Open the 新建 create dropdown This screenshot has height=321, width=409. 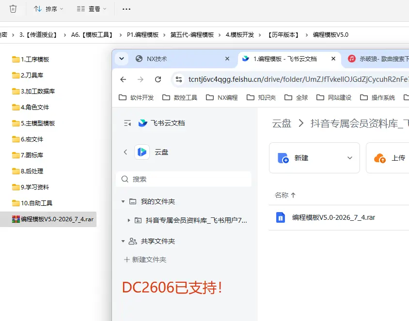tap(315, 158)
